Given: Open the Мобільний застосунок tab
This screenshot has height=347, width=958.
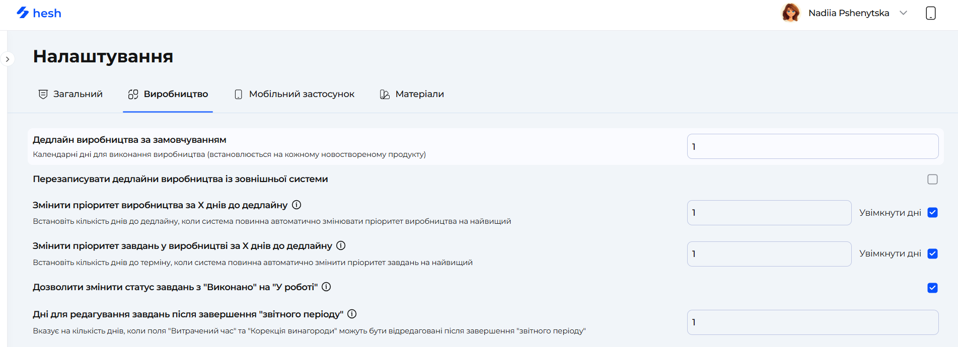Looking at the screenshot, I should pos(294,94).
